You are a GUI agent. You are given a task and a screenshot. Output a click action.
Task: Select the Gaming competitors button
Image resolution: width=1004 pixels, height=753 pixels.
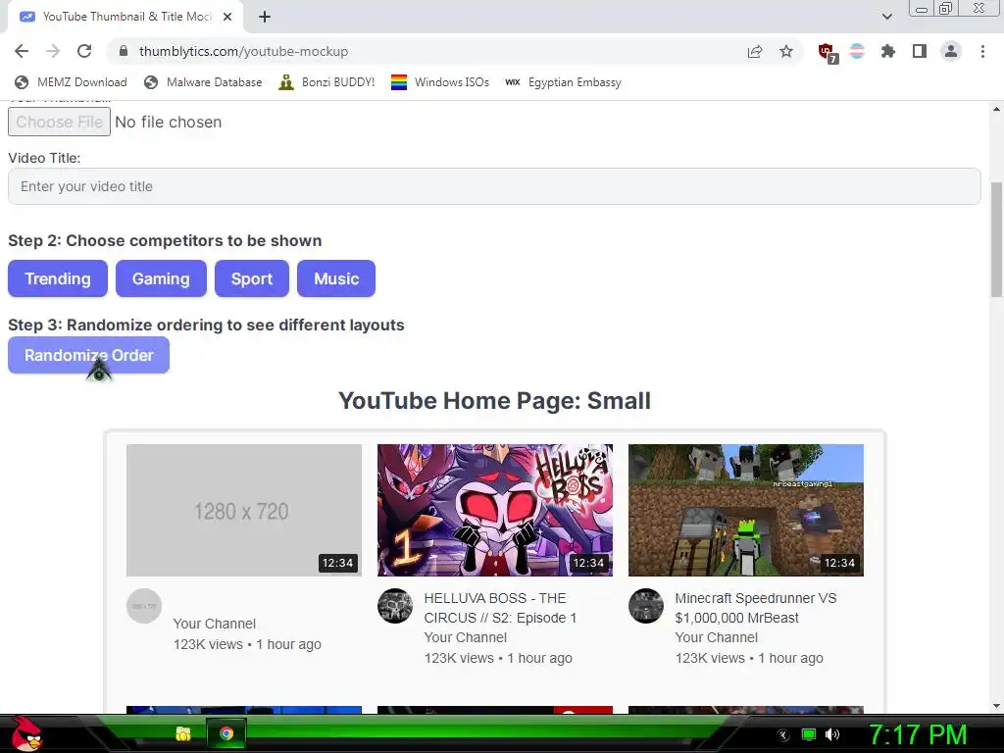161,278
